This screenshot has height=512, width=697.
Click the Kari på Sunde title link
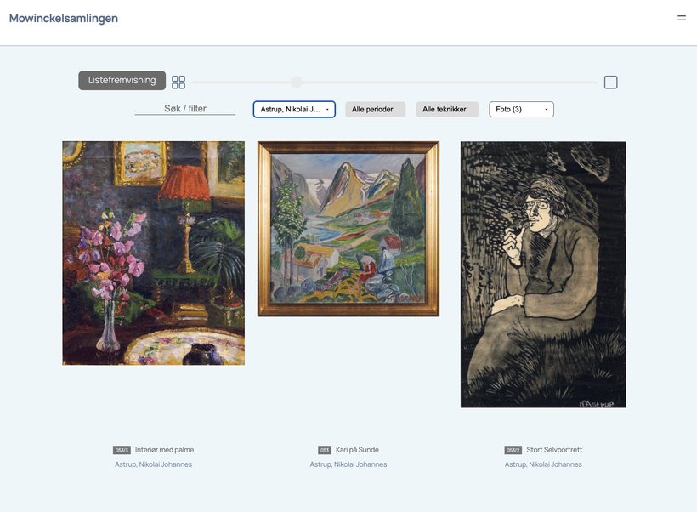357,450
